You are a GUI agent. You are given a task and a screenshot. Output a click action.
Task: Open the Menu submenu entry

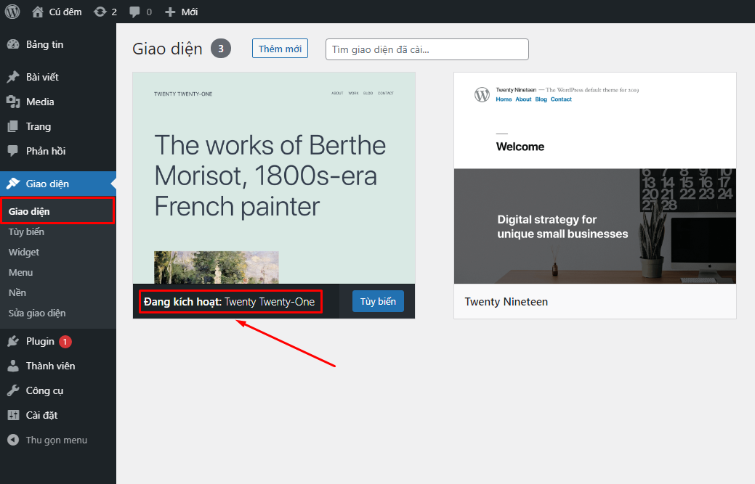(20, 273)
